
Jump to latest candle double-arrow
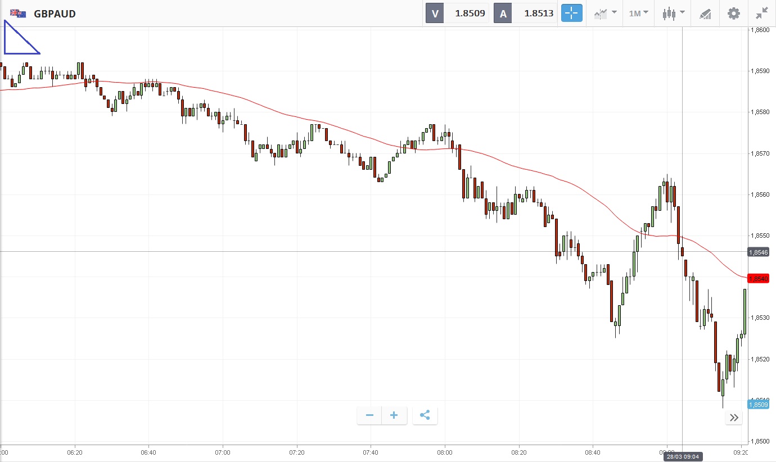pos(734,418)
